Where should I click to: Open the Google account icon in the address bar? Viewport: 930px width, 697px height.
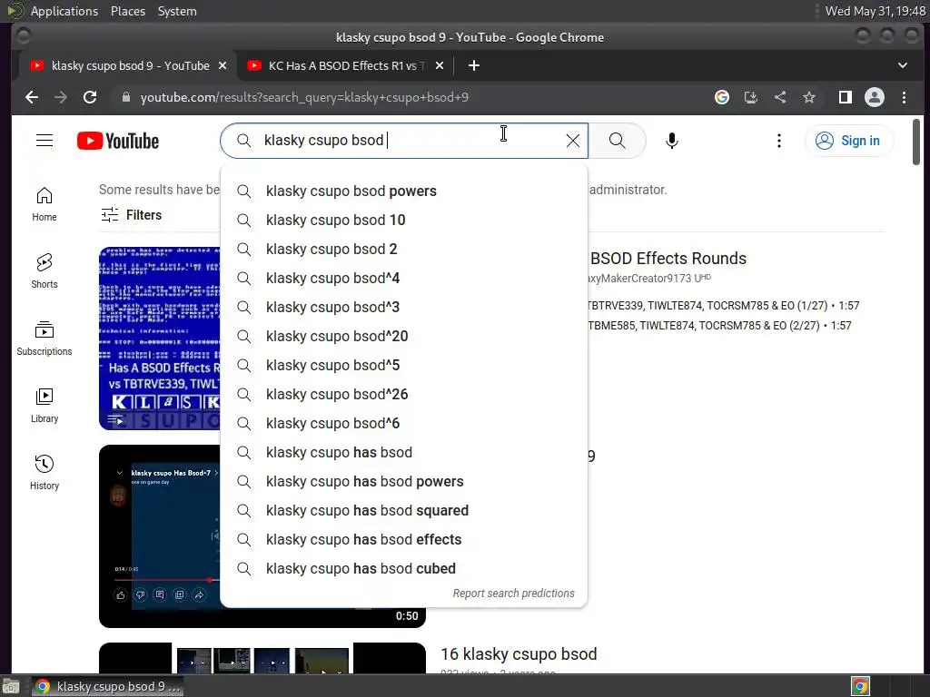[x=722, y=97]
